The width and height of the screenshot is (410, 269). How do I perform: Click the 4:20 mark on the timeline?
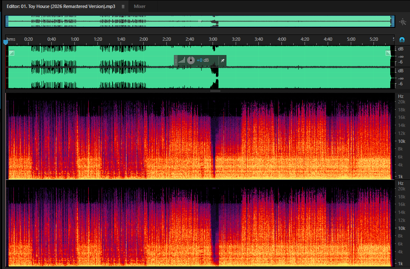pos(305,39)
